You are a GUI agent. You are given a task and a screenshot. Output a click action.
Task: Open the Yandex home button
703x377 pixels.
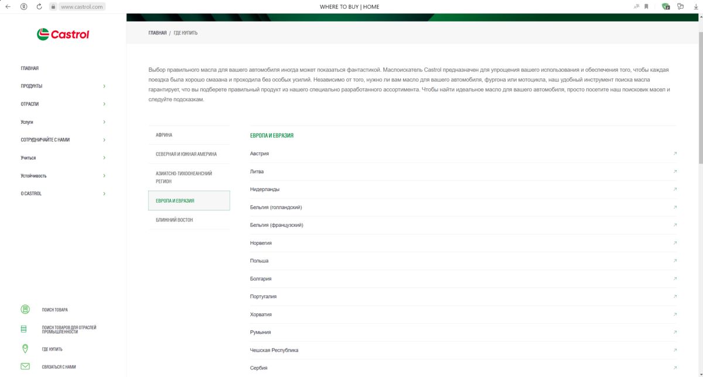(x=23, y=6)
